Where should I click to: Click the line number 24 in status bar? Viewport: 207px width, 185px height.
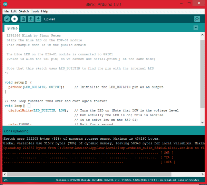[x=6, y=180]
